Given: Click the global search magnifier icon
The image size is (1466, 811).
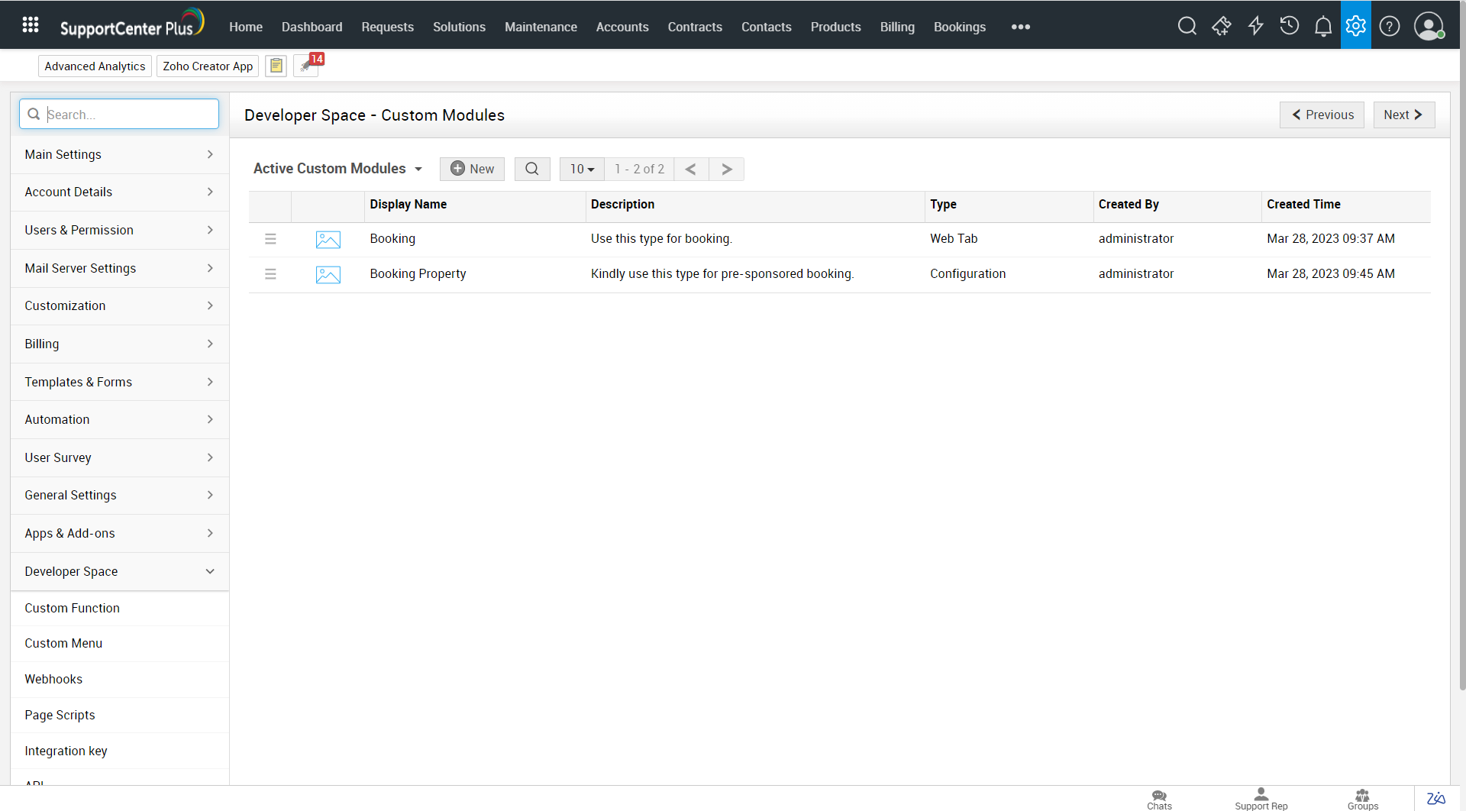Looking at the screenshot, I should click(x=1187, y=26).
